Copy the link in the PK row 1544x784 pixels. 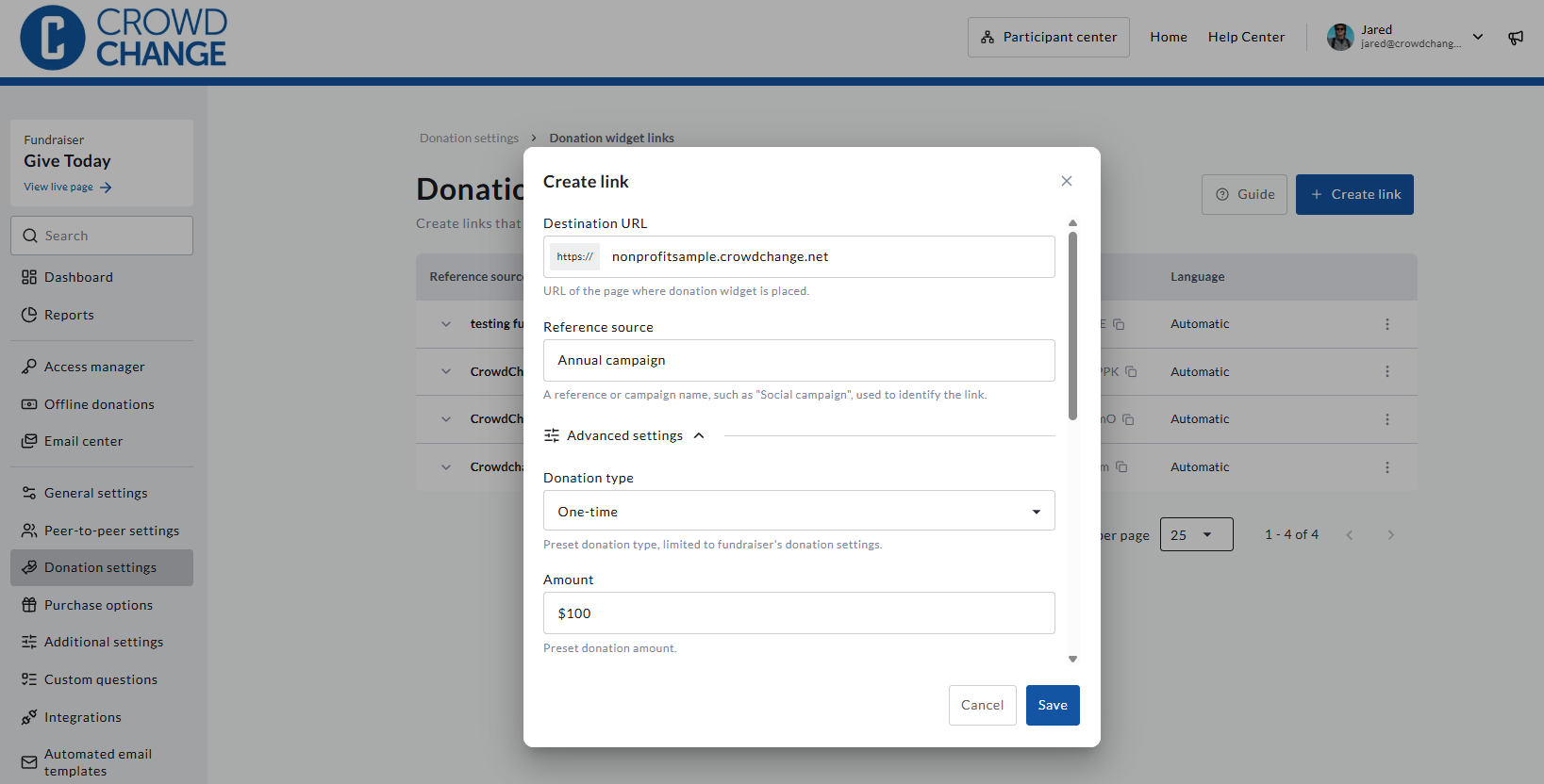(1131, 371)
